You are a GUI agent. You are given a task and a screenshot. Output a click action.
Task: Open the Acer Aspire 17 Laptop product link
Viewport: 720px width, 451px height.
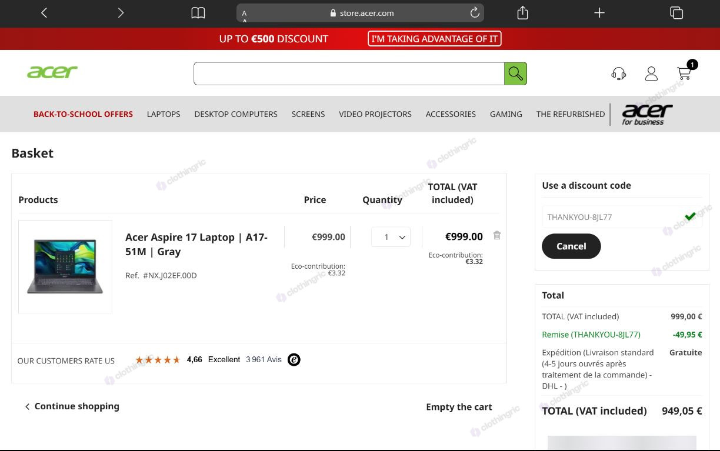click(x=196, y=244)
